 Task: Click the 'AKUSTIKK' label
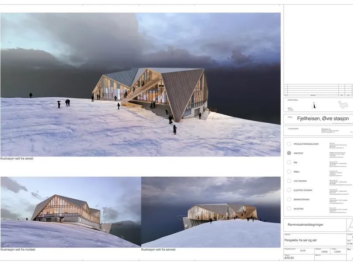[299, 208]
